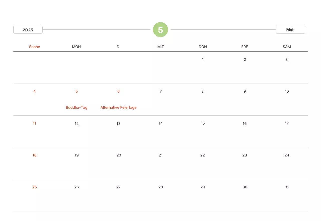Click the green month number 5 circle
The width and height of the screenshot is (321, 221).
[160, 30]
